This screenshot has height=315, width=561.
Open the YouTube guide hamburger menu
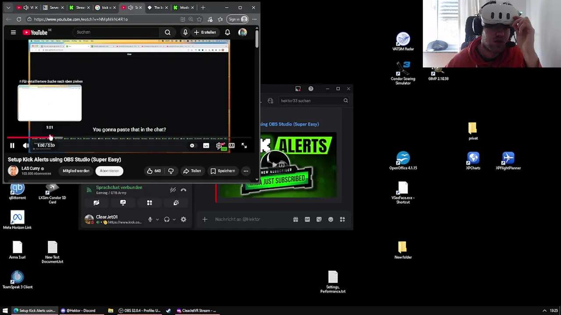point(13,32)
